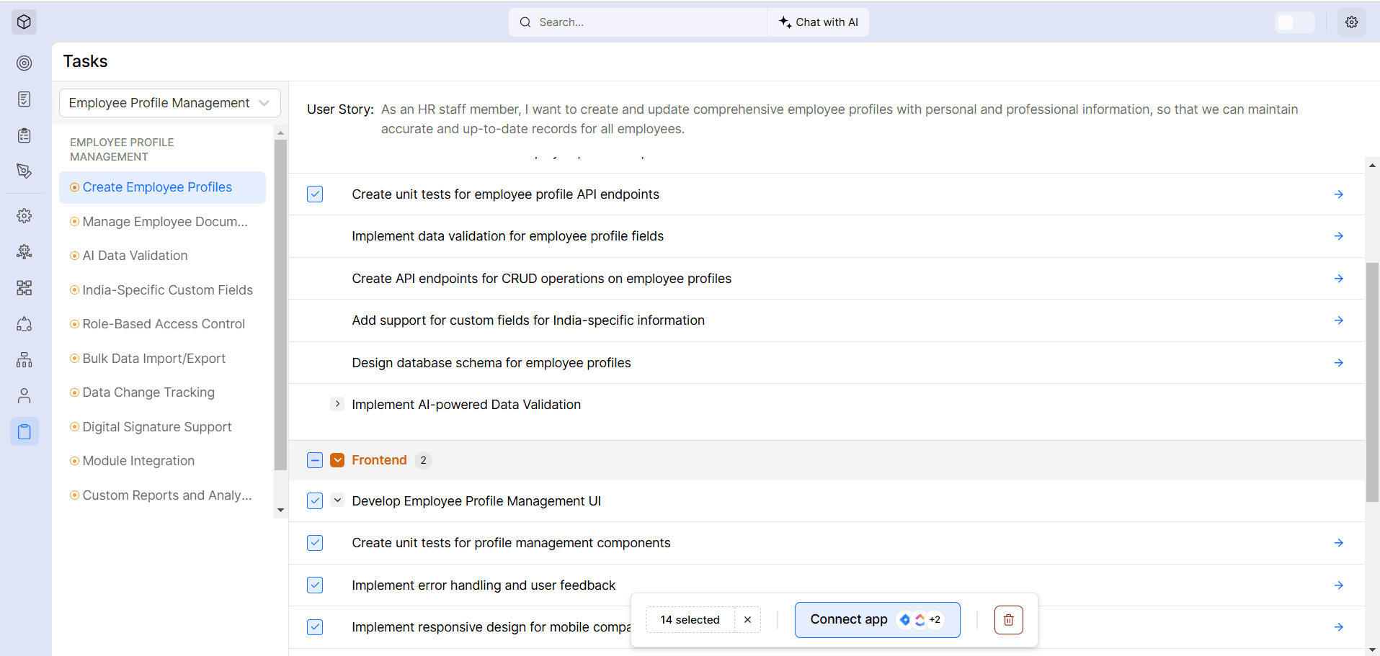Click the user profile icon in the sidebar
The image size is (1380, 656).
[x=24, y=395]
